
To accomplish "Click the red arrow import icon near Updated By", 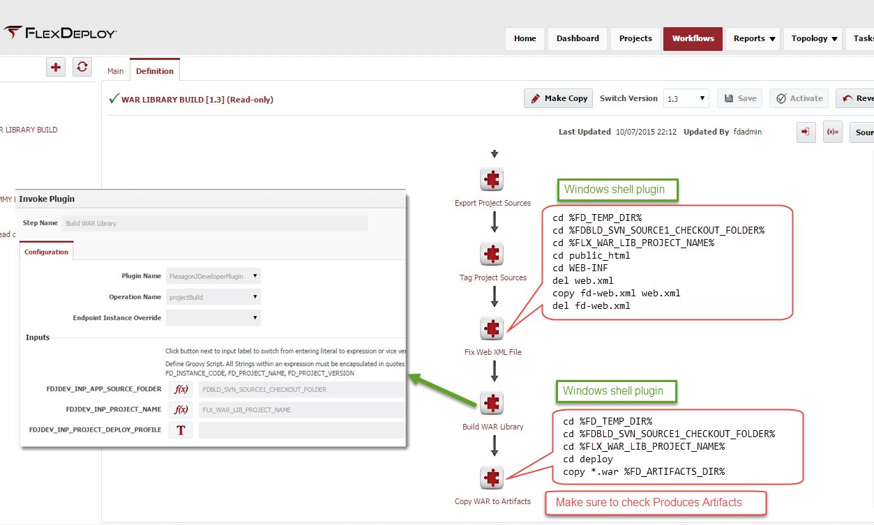I will pyautogui.click(x=806, y=132).
